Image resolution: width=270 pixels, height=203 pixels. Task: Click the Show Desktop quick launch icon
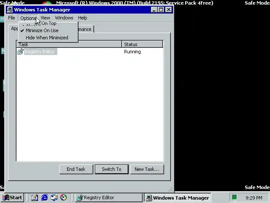[x=35, y=198]
